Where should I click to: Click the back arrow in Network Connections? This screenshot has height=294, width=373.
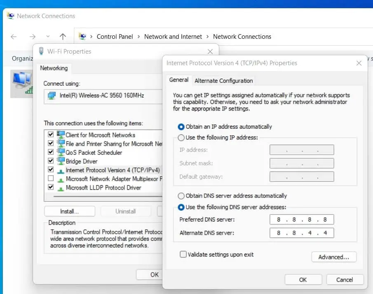coord(14,37)
